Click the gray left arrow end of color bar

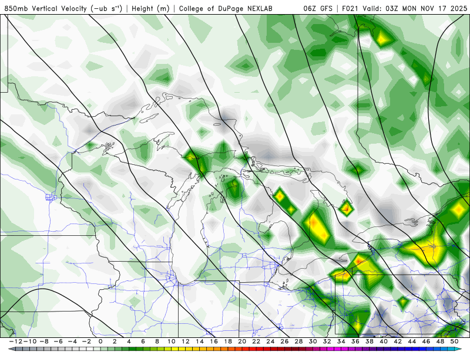click(x=11, y=349)
